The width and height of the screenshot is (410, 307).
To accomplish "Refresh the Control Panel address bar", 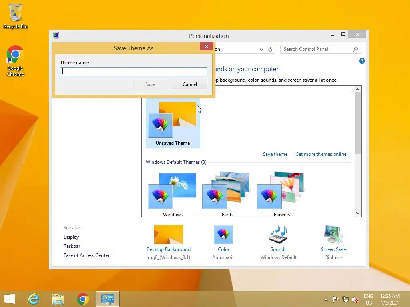I will [270, 49].
